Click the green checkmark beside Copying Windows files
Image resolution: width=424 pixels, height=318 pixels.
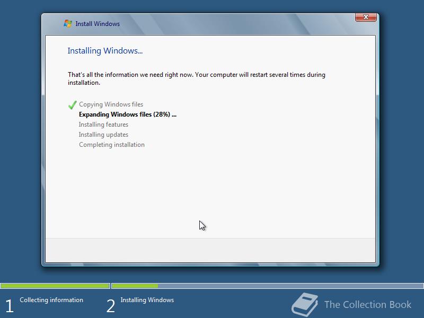click(x=72, y=104)
